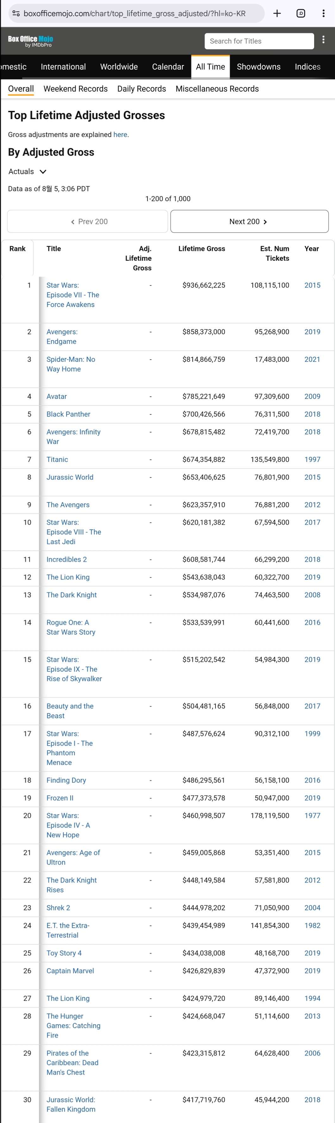The height and width of the screenshot is (1123, 335).
Task: Tap the site info icon in address bar
Action: [x=16, y=14]
